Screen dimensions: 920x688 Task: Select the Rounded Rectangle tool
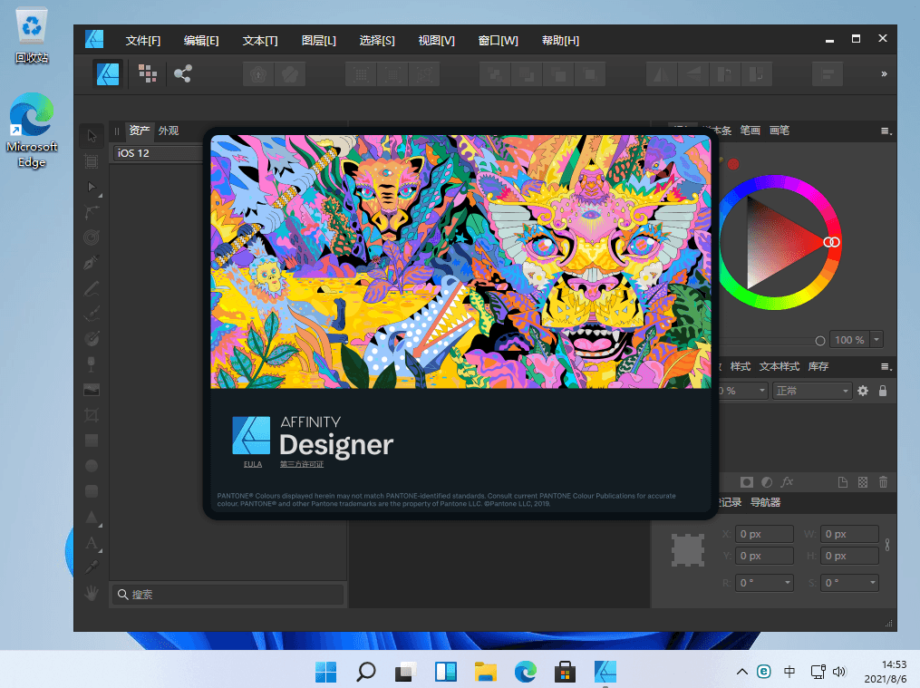click(92, 491)
